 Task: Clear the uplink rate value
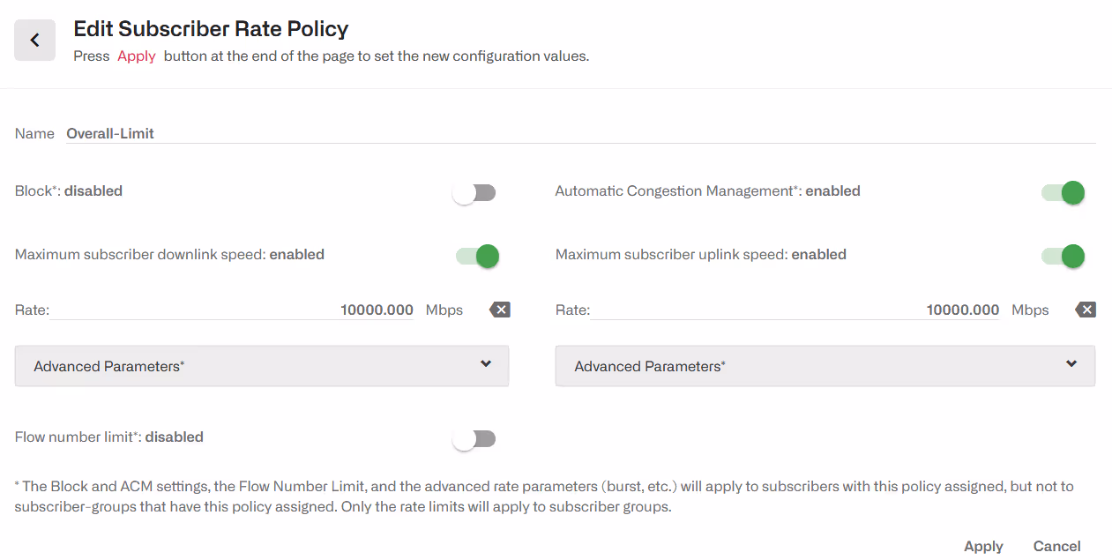click(x=1086, y=310)
